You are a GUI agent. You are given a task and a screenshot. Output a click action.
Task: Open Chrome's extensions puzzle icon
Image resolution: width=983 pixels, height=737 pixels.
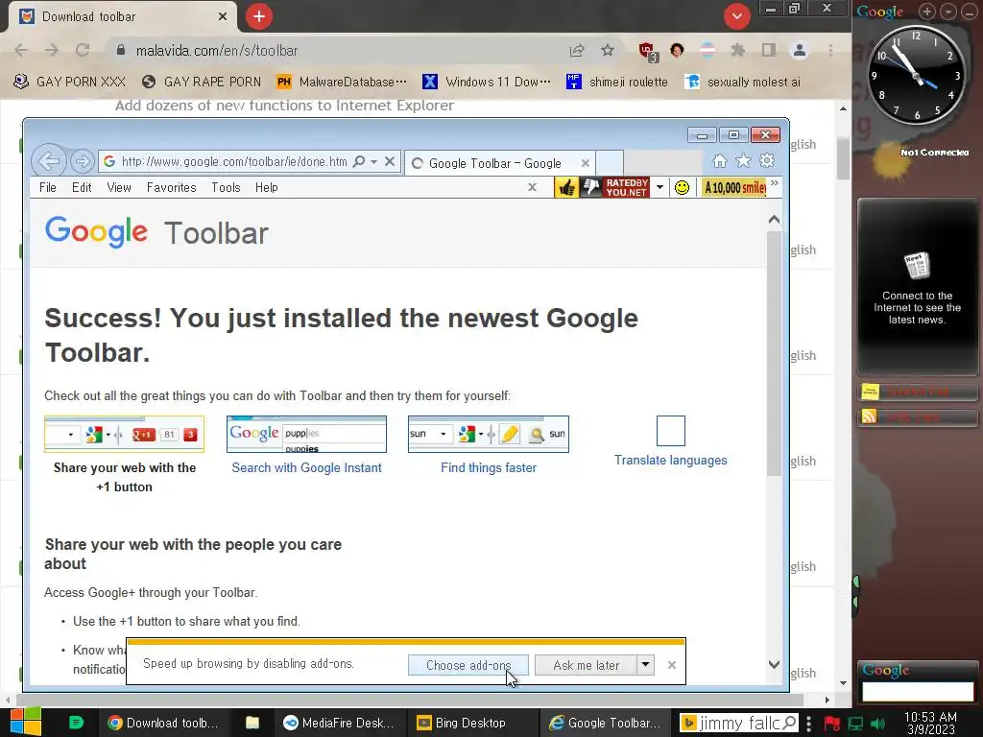(738, 50)
